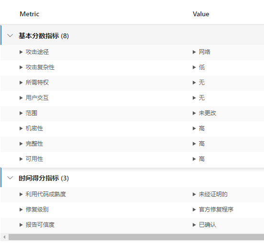
Task: Expand the 未更改 value arrow
Action: pyautogui.click(x=194, y=113)
